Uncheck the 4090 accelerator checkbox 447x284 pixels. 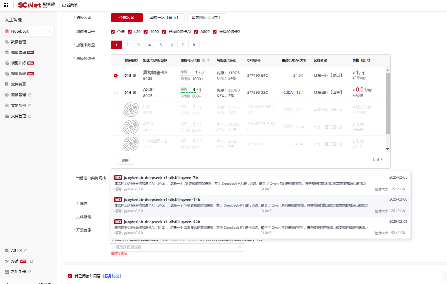pos(146,32)
